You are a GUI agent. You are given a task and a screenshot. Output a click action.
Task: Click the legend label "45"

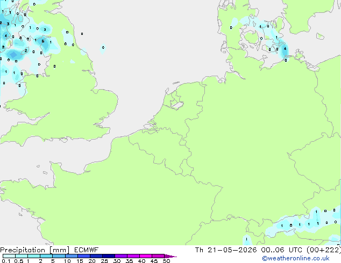(x=154, y=261)
